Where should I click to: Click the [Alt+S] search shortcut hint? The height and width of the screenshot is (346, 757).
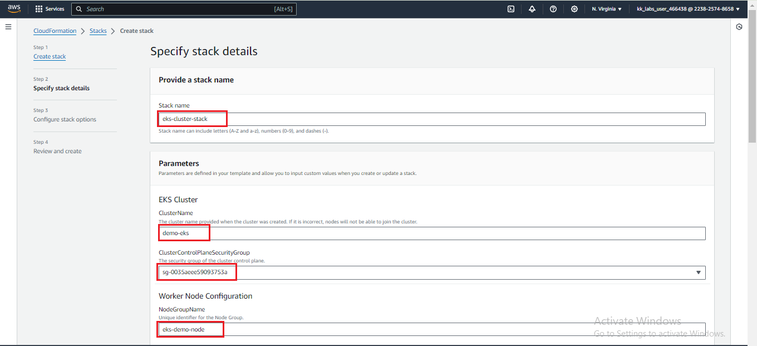[x=283, y=9]
